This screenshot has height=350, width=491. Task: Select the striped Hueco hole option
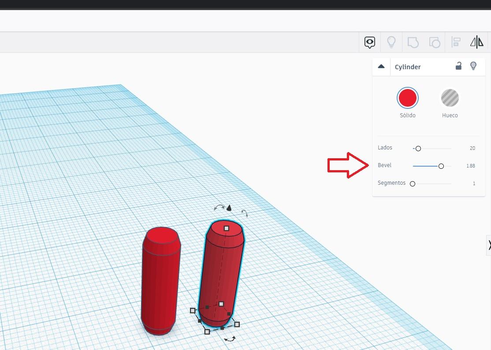450,98
